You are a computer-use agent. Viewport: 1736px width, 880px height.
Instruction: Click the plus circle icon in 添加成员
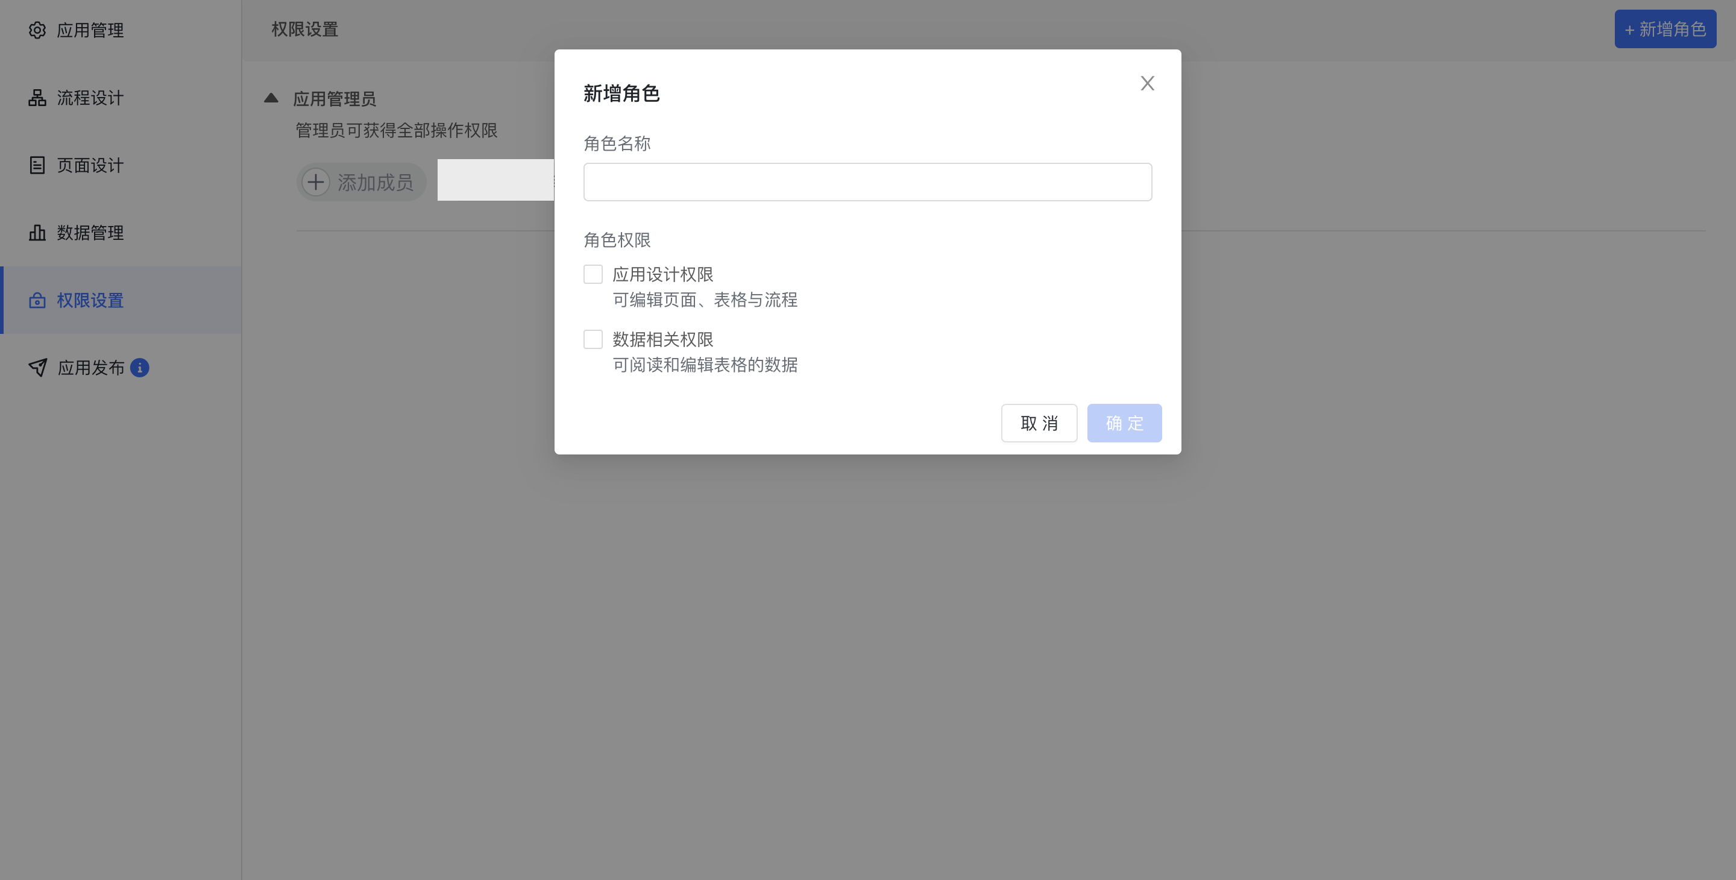point(315,182)
